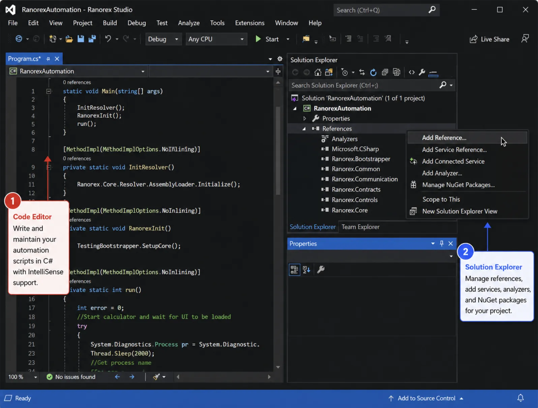Open the Start button dropdown arrow
Viewport: 538px width, 408px height.
288,39
